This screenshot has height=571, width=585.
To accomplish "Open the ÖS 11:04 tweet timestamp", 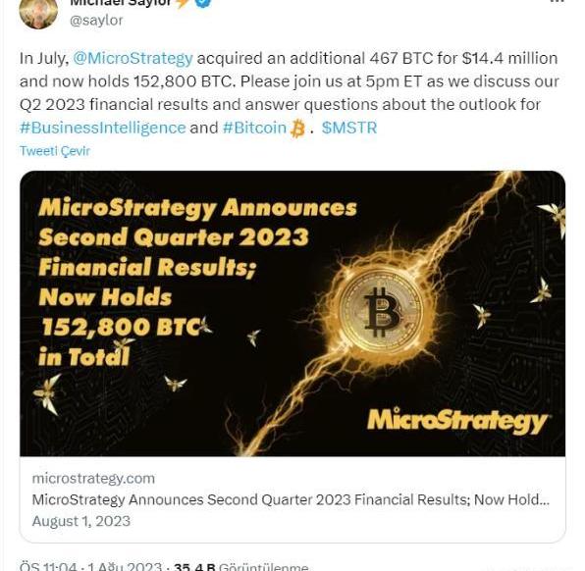I will pyautogui.click(x=48, y=566).
